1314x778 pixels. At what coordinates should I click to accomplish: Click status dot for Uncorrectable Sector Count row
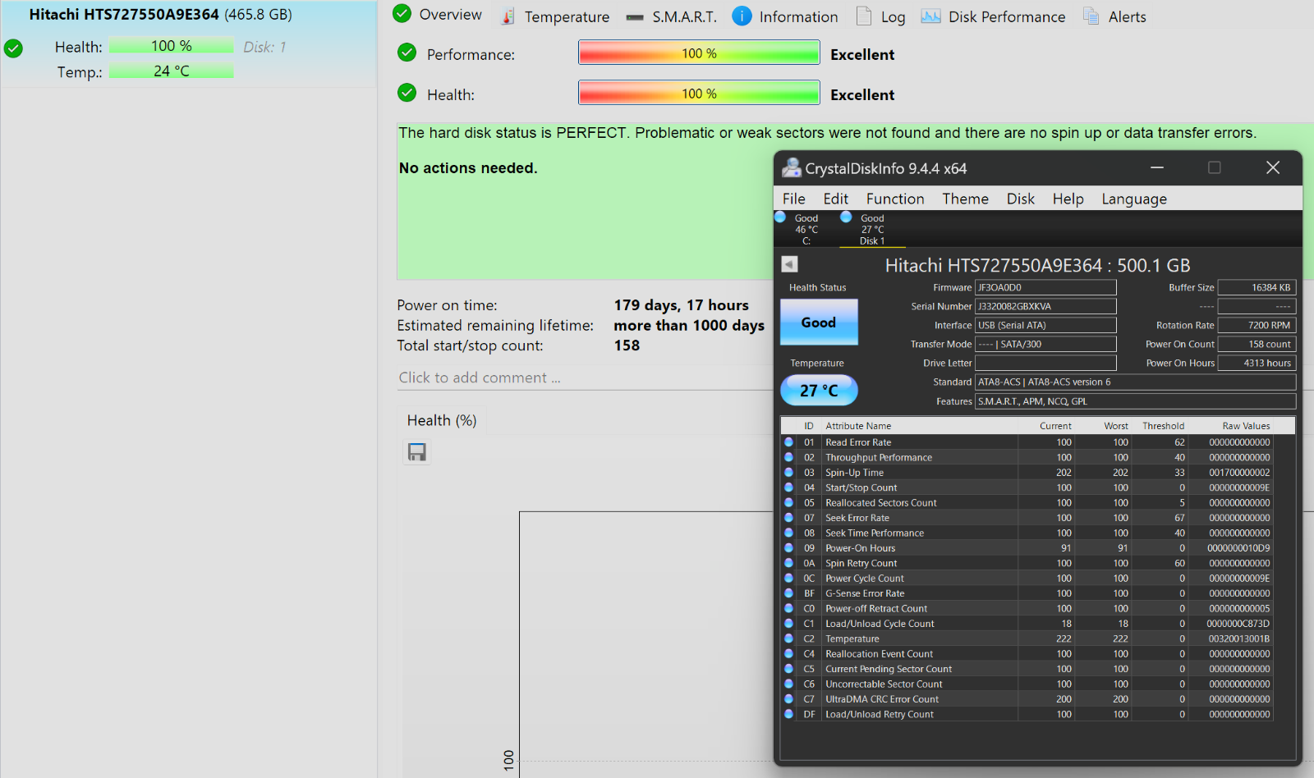point(789,684)
